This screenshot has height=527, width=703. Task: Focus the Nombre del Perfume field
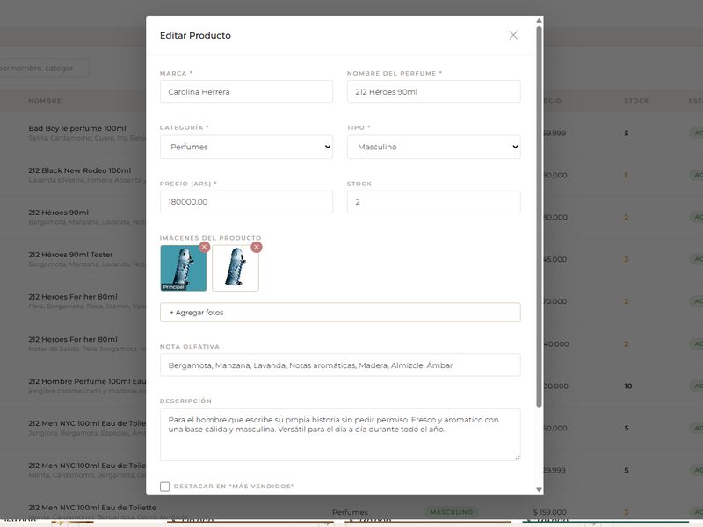[433, 91]
